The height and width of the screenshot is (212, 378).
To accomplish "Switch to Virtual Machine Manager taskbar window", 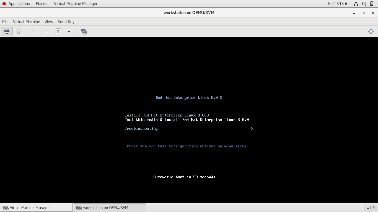I will pyautogui.click(x=37, y=208).
